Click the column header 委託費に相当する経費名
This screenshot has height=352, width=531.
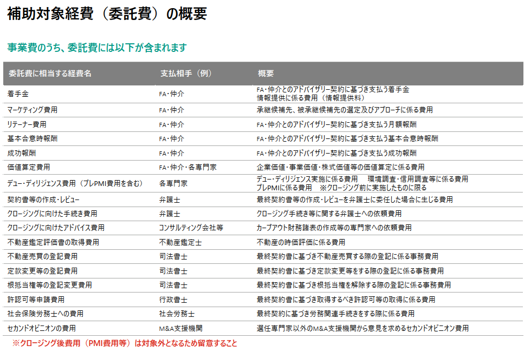50,74
